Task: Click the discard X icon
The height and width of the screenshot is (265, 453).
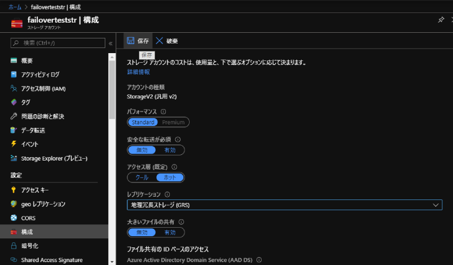Action: (x=159, y=41)
